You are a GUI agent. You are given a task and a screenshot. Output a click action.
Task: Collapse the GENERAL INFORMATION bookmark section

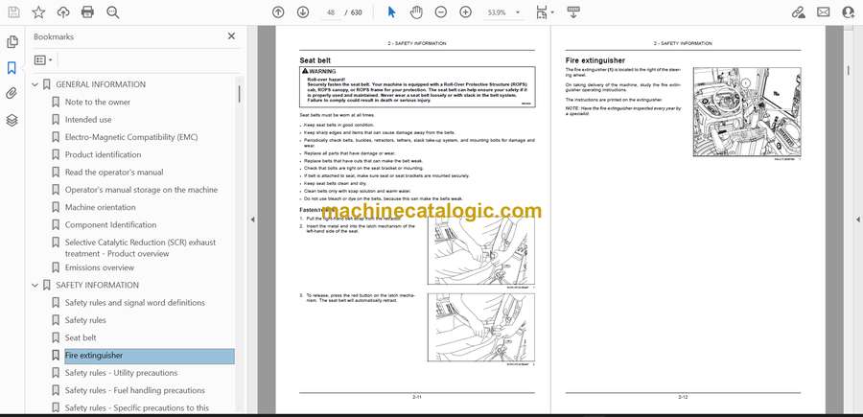36,85
